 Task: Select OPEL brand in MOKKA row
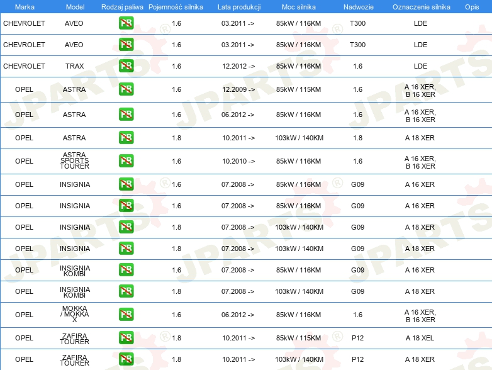24,315
